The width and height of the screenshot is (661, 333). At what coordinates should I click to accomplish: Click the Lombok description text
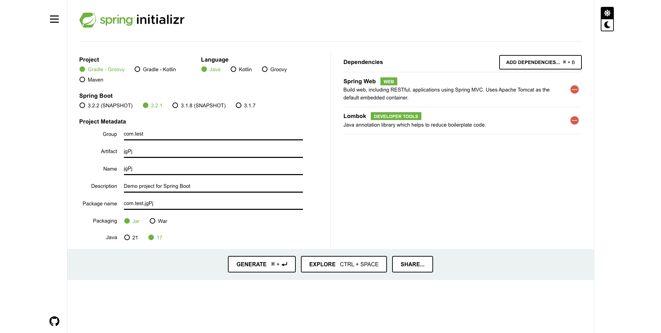pyautogui.click(x=415, y=125)
